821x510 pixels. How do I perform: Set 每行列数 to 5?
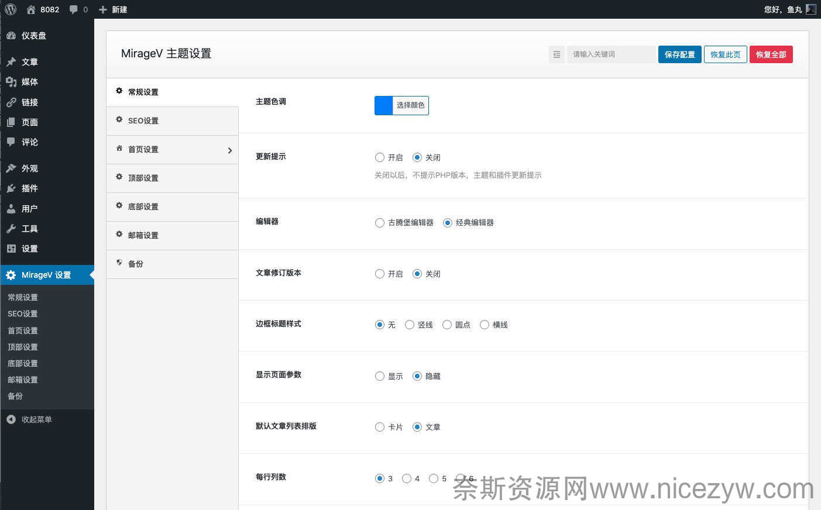(433, 478)
